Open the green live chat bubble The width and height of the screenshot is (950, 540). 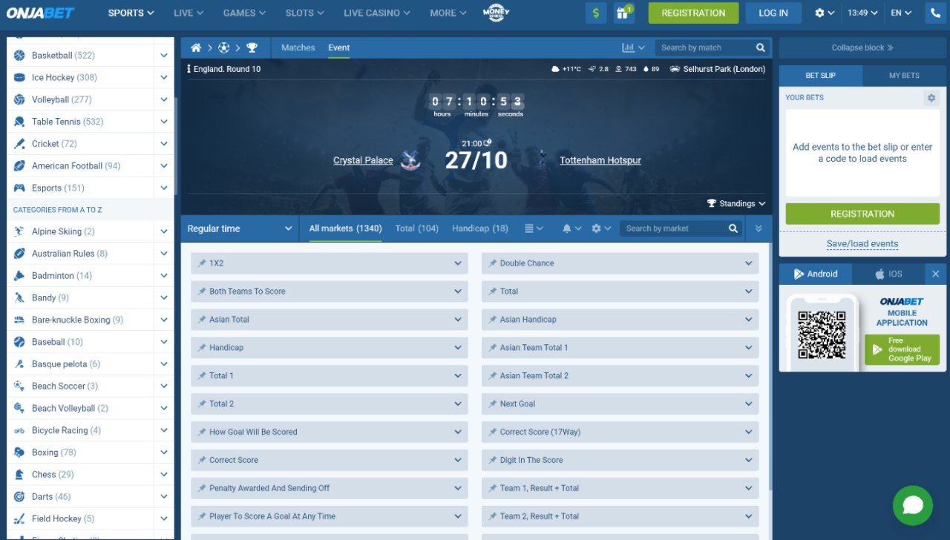[x=912, y=505]
